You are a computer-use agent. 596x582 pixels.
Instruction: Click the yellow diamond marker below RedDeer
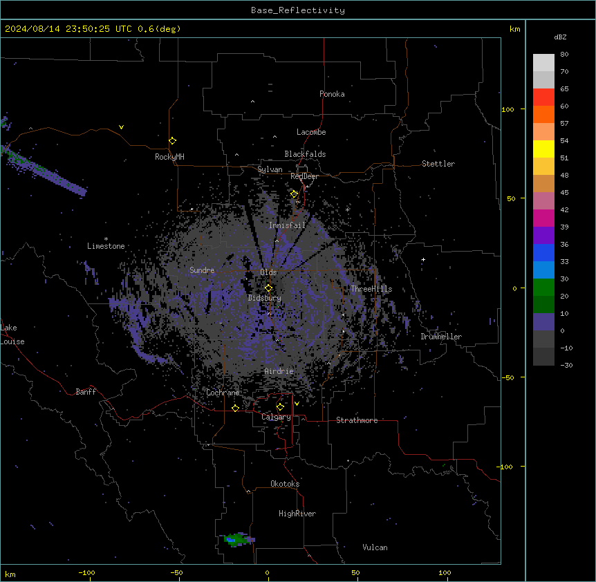294,194
